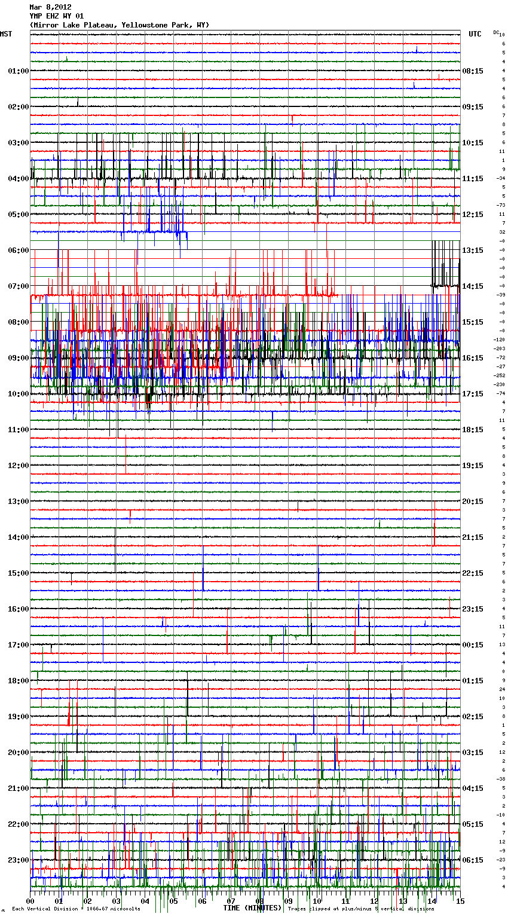The width and height of the screenshot is (508, 917).
Task: Click the MST time label "02:00"
Action: (19, 107)
